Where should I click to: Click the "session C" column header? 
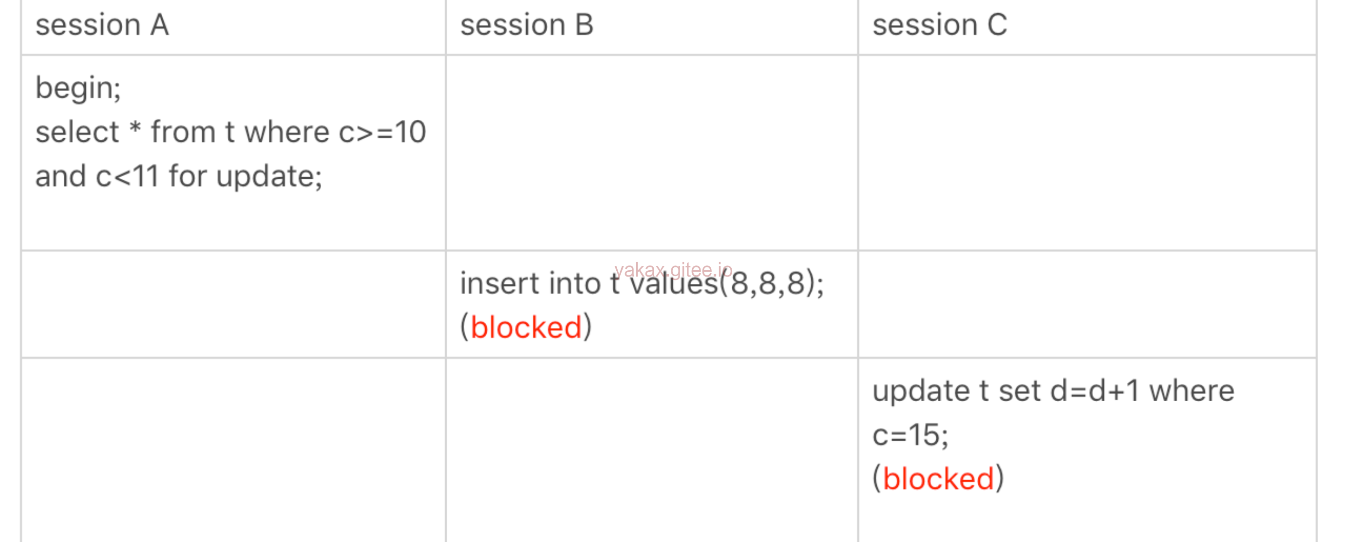point(940,25)
